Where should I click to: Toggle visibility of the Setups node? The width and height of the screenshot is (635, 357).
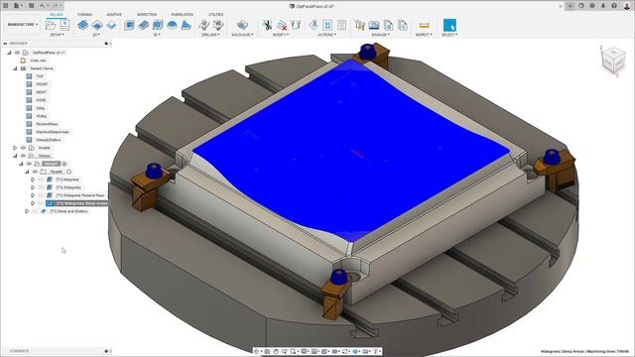(x=23, y=156)
